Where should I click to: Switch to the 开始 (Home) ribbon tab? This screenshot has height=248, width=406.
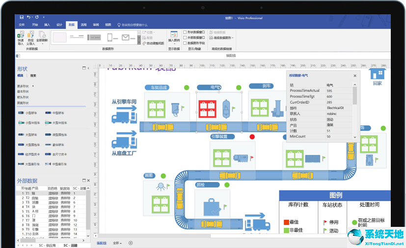click(35, 25)
